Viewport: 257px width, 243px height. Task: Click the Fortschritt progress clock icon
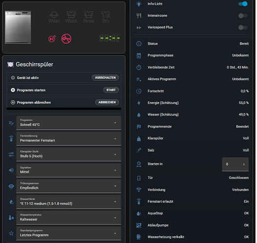tap(139, 91)
